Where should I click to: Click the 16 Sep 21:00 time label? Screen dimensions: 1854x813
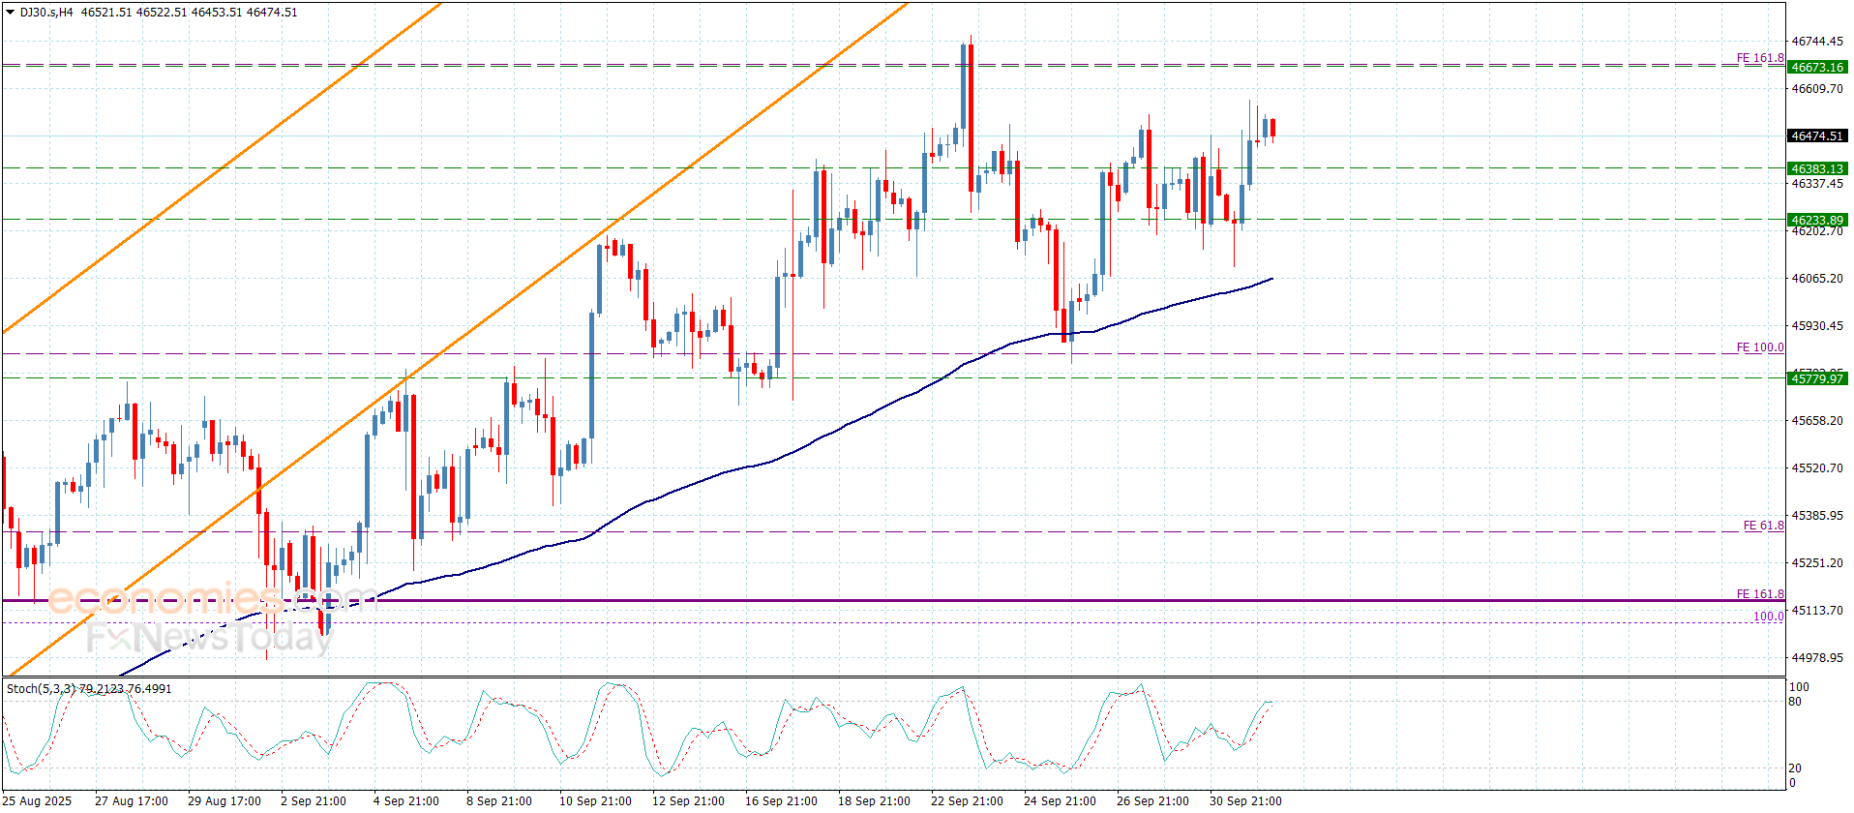pyautogui.click(x=781, y=801)
